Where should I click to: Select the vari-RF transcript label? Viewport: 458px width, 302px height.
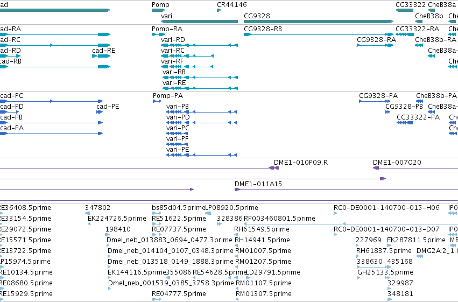[172, 61]
